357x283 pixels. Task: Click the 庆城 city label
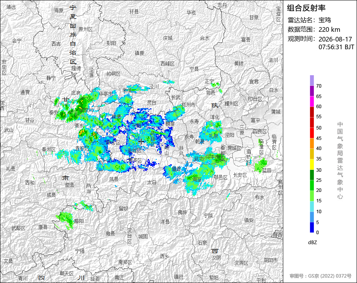[168, 38]
